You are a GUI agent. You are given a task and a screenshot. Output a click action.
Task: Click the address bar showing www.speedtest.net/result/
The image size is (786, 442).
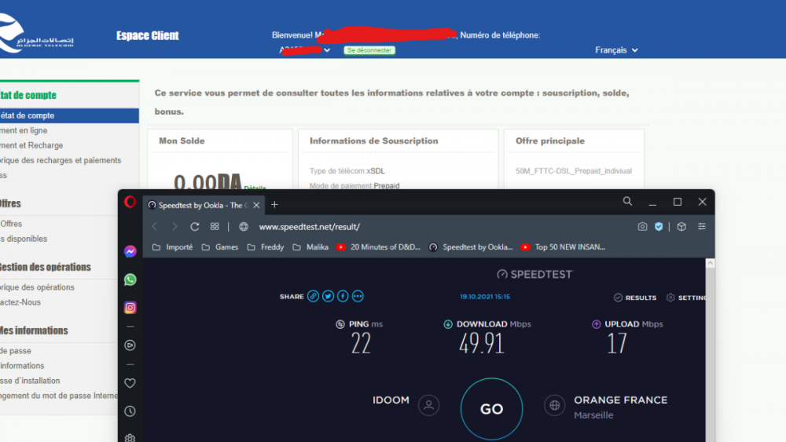tap(393, 227)
